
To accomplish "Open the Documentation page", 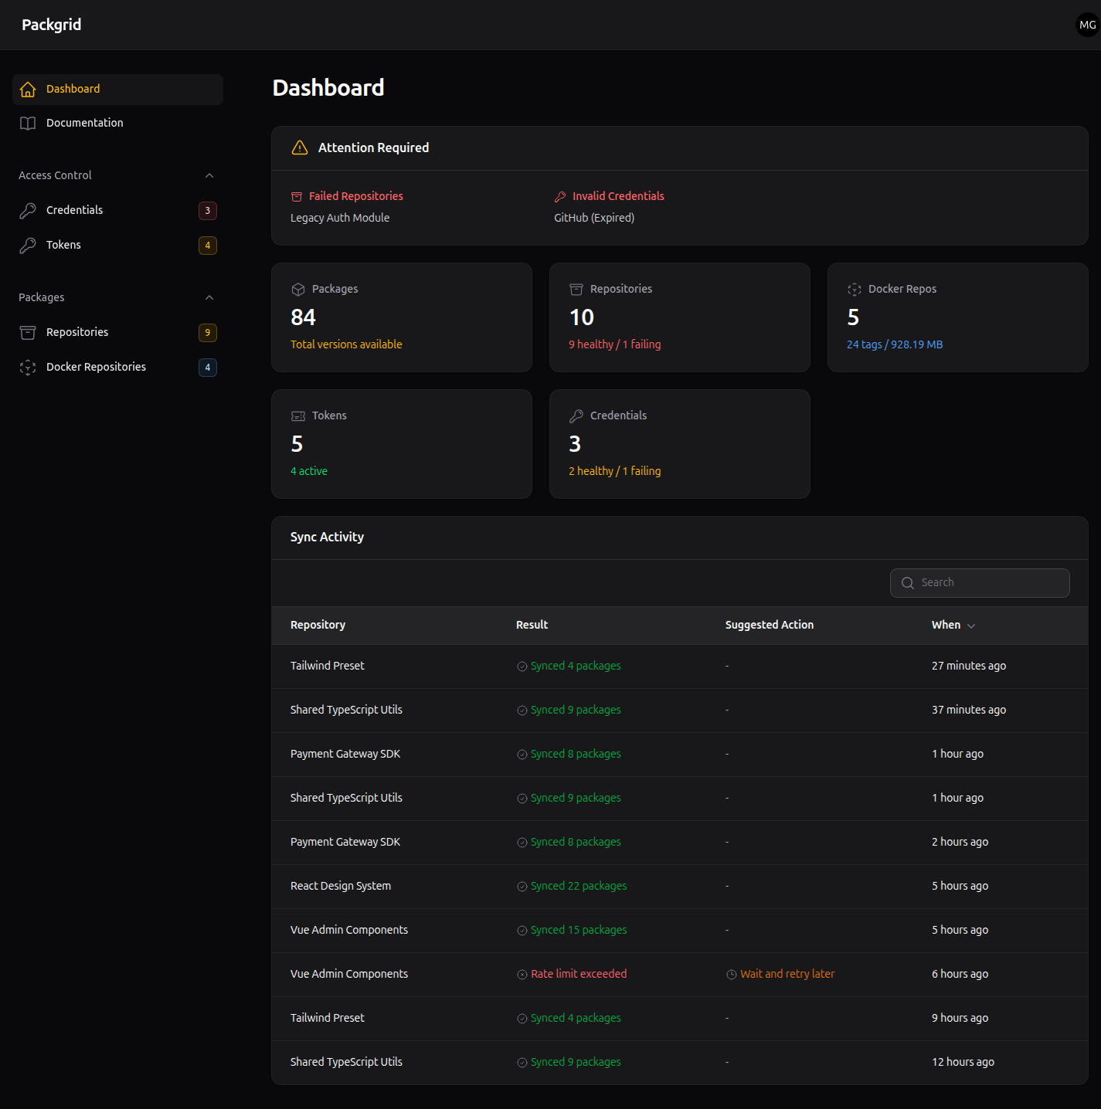I will 84,123.
